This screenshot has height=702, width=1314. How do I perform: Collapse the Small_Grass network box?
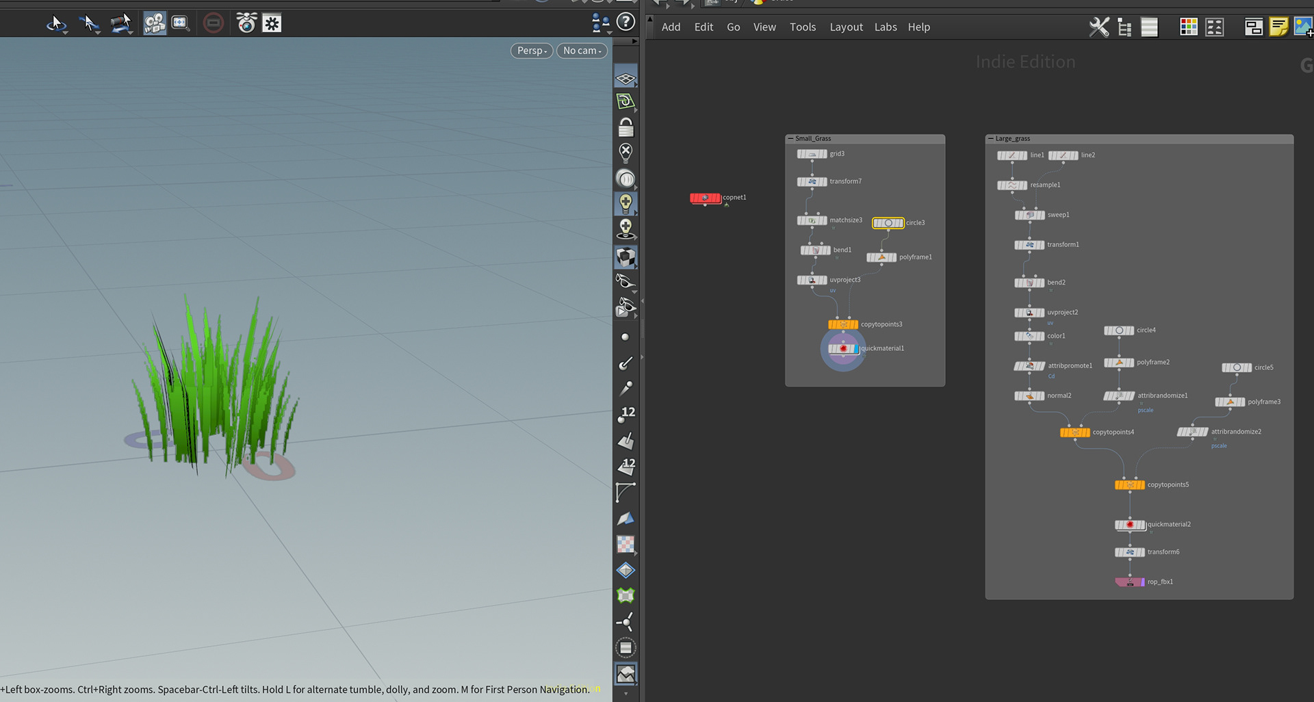pos(790,138)
